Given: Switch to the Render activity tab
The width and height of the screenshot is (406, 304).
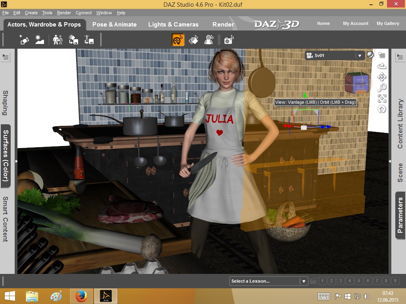Looking at the screenshot, I should coord(223,25).
